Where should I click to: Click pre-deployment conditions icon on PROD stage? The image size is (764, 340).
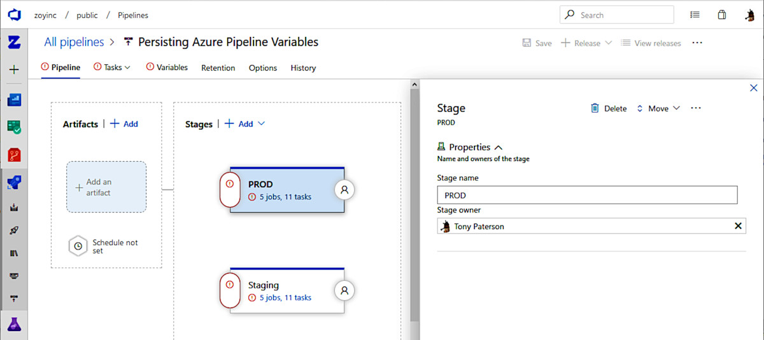[230, 190]
